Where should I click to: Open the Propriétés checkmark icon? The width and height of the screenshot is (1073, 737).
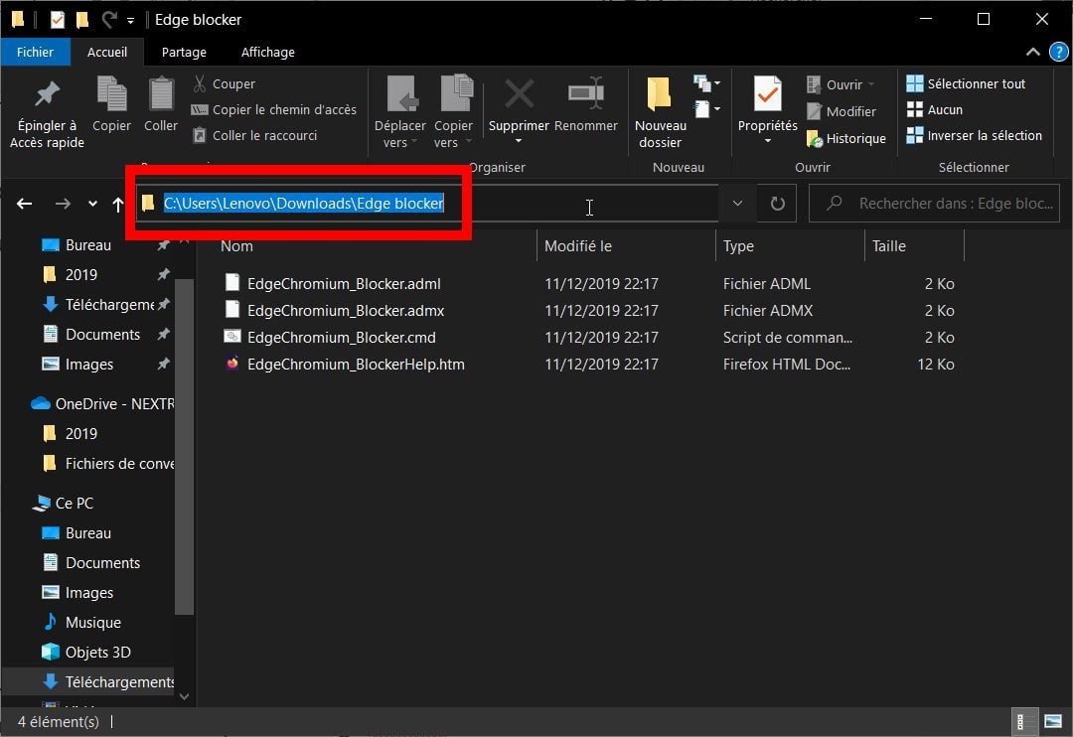pyautogui.click(x=768, y=93)
